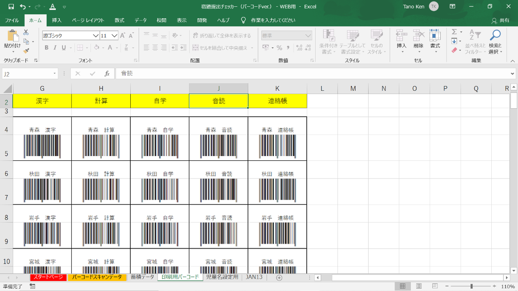Toggle right text alignment

pyautogui.click(x=163, y=48)
